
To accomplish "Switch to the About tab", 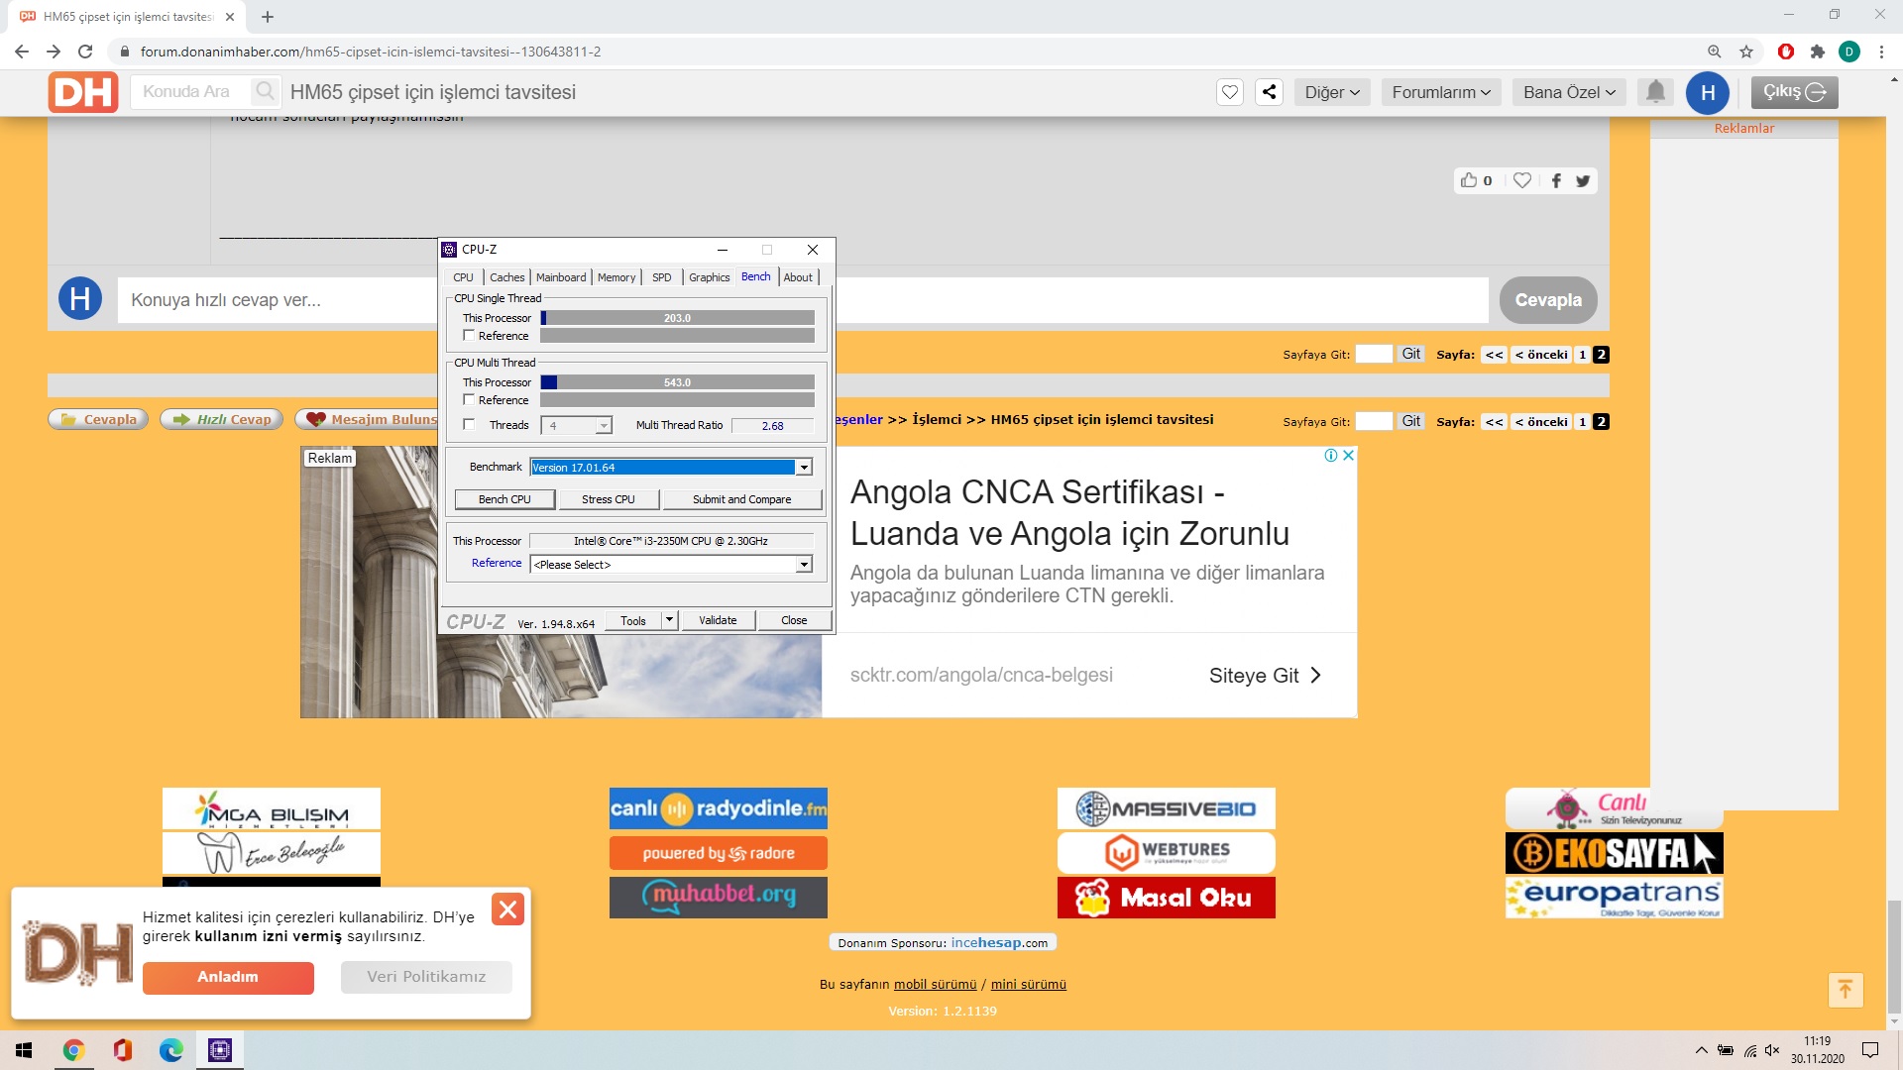I will point(798,277).
